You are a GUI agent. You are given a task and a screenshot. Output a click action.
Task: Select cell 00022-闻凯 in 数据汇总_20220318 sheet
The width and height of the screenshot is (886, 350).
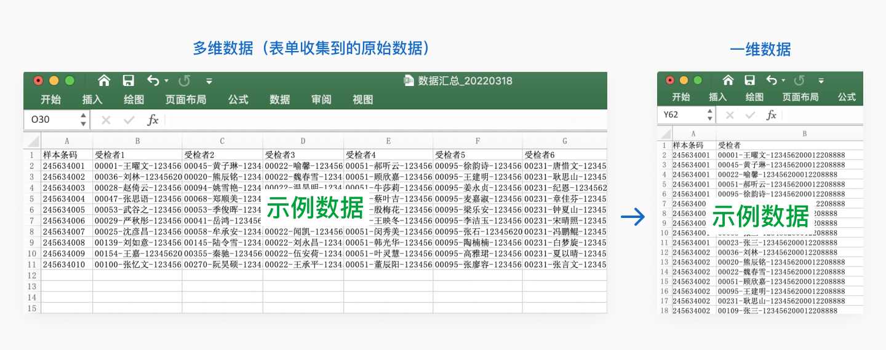point(303,231)
